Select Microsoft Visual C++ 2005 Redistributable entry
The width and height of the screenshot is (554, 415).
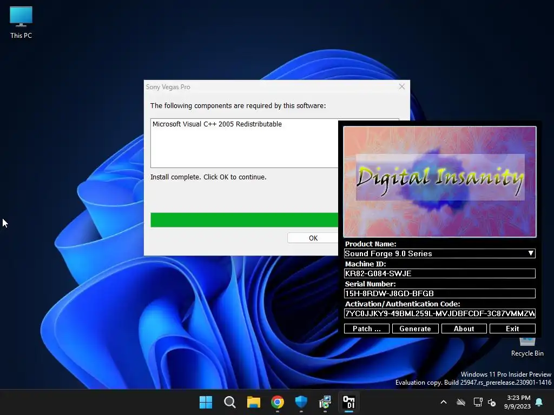tap(217, 124)
